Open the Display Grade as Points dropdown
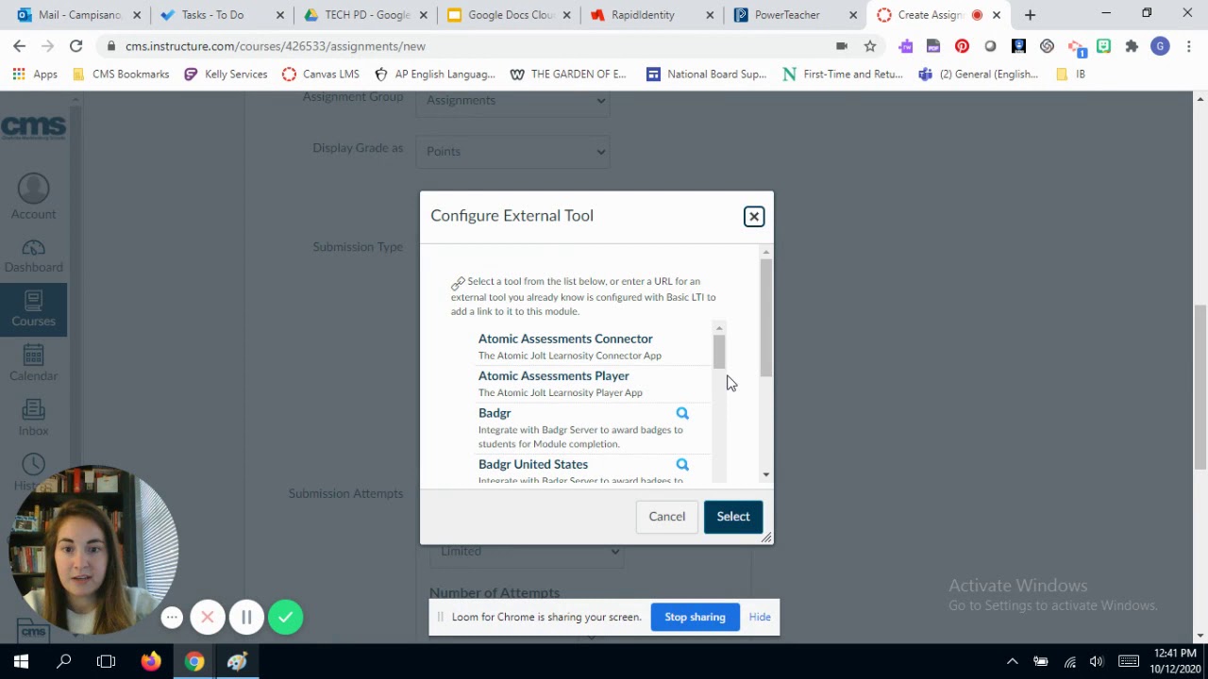 pos(512,151)
